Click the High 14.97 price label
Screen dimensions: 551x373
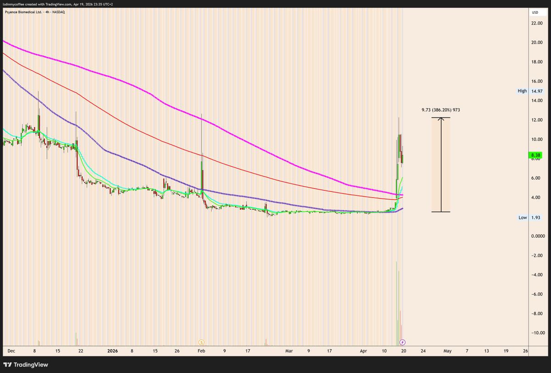tap(530, 91)
